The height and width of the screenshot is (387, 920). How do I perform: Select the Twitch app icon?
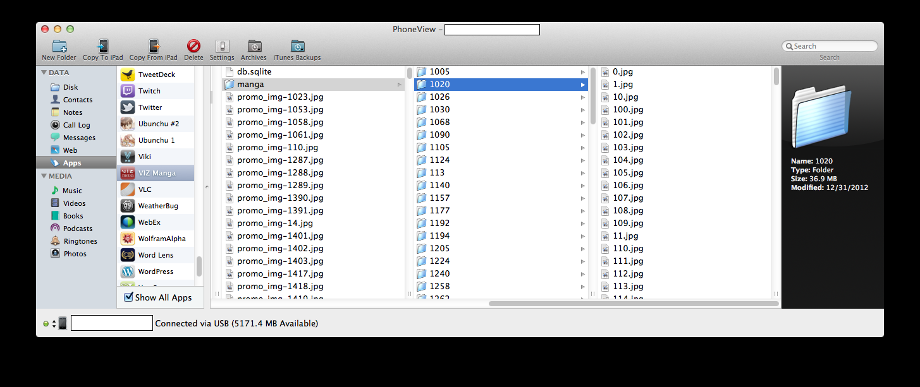point(128,91)
